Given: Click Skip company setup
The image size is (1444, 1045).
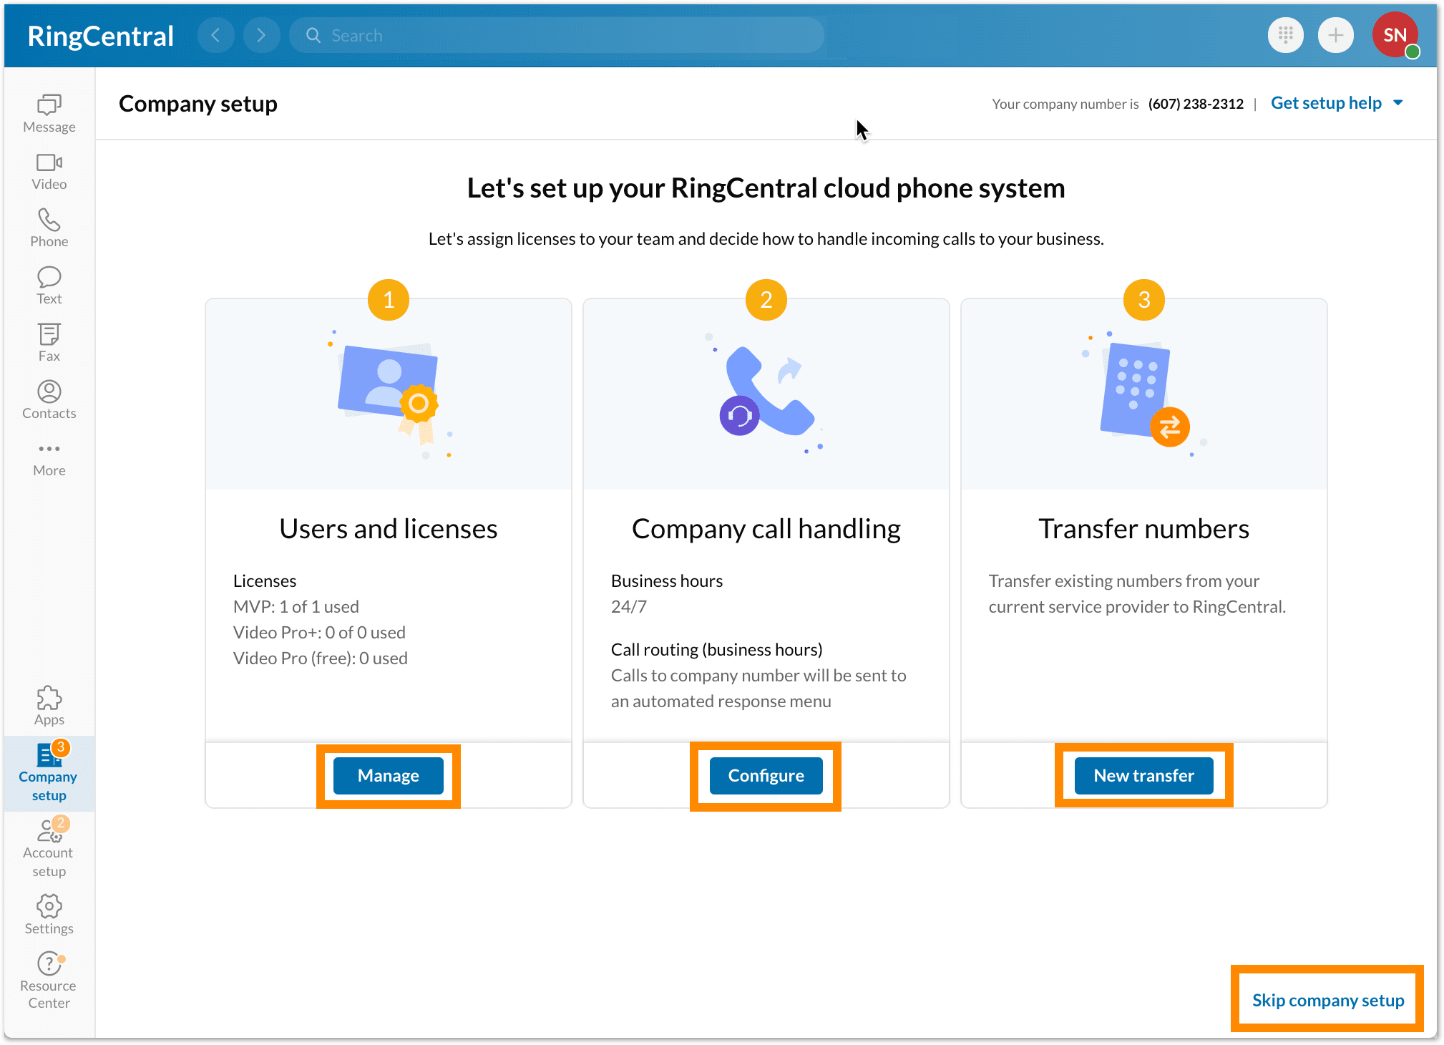Looking at the screenshot, I should tap(1327, 1000).
